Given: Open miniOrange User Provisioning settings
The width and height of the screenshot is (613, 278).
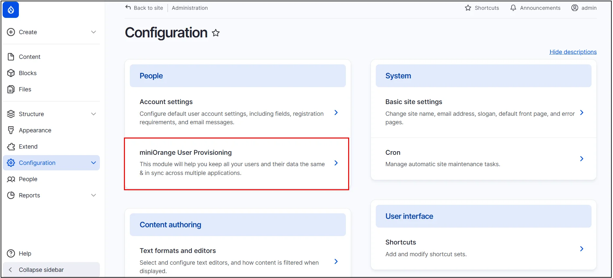Looking at the screenshot, I should point(185,153).
